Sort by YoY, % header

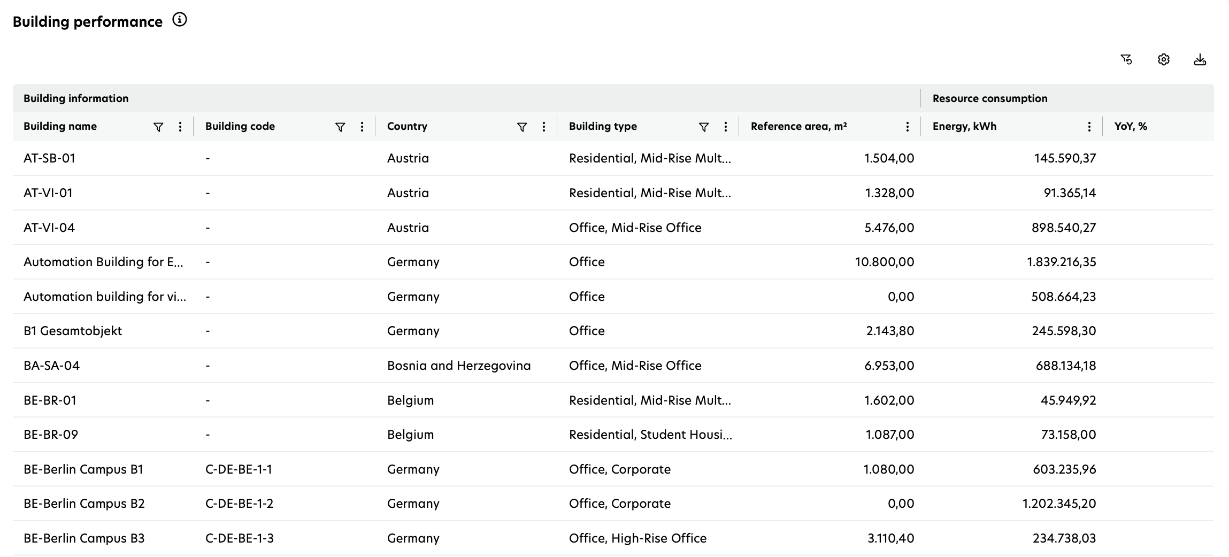click(1131, 127)
